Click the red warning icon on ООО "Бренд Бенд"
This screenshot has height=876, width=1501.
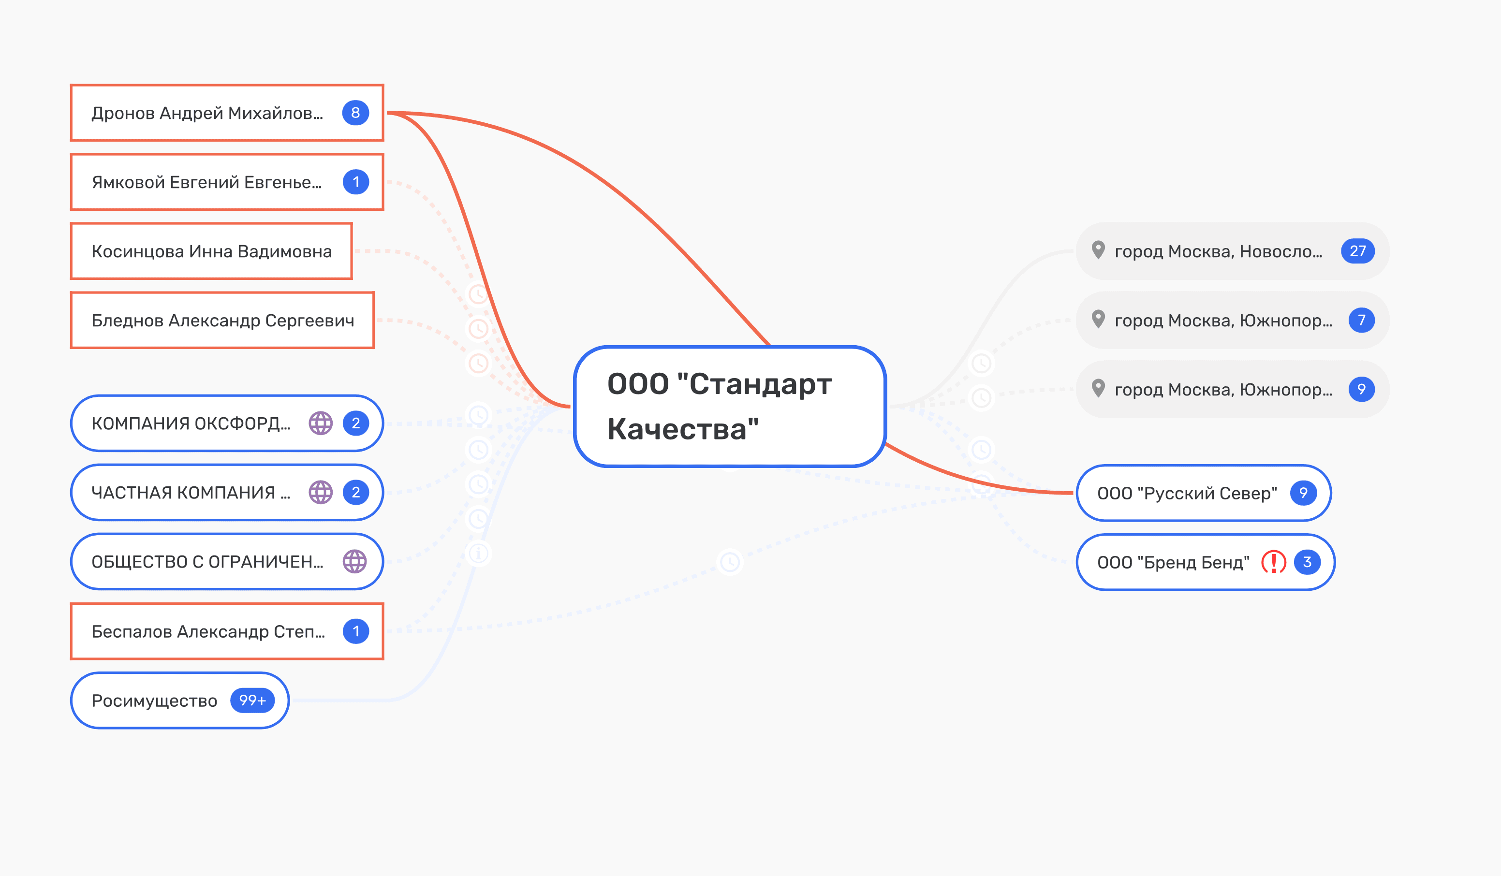click(x=1273, y=562)
